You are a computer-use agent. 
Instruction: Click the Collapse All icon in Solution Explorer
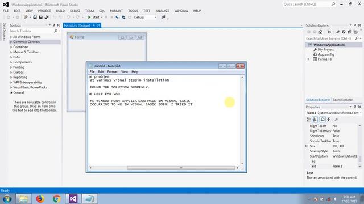pos(350,32)
